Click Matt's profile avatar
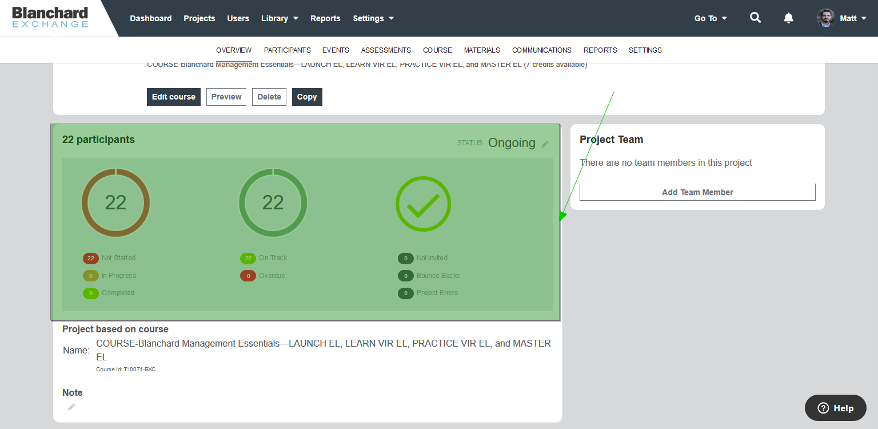Viewport: 878px width, 429px height. point(825,18)
